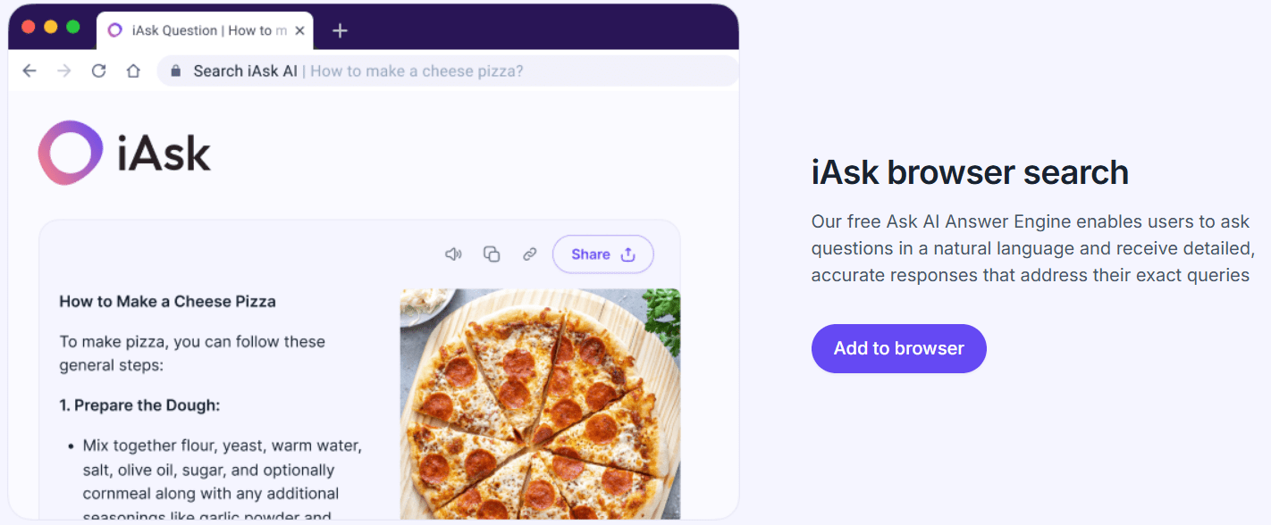Screen dimensions: 1271x525
Task: Click the padlock icon in address bar
Action: (176, 71)
